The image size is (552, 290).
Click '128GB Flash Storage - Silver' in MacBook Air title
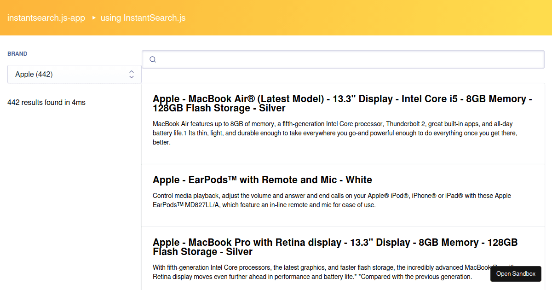tap(219, 109)
